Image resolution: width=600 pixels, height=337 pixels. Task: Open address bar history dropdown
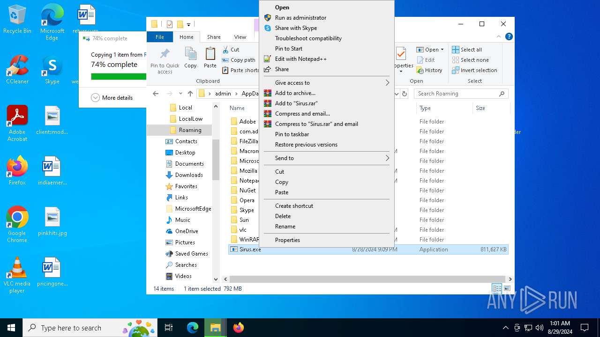[397, 94]
